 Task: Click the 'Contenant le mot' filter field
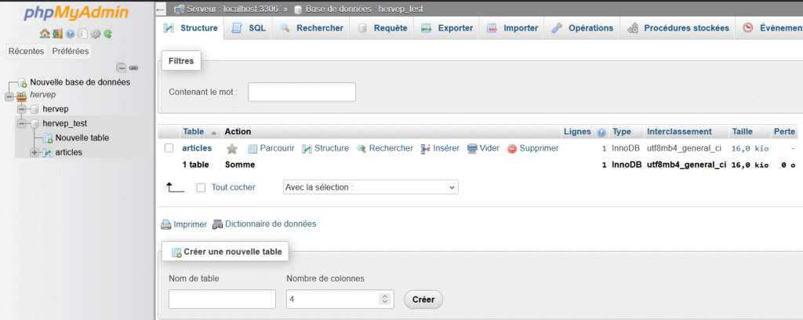(x=302, y=92)
